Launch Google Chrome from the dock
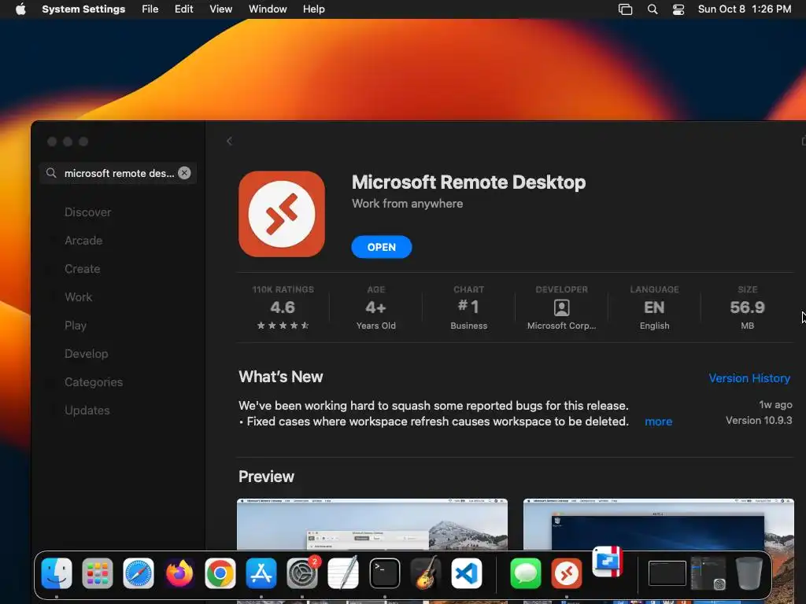The height and width of the screenshot is (604, 806). [x=220, y=573]
